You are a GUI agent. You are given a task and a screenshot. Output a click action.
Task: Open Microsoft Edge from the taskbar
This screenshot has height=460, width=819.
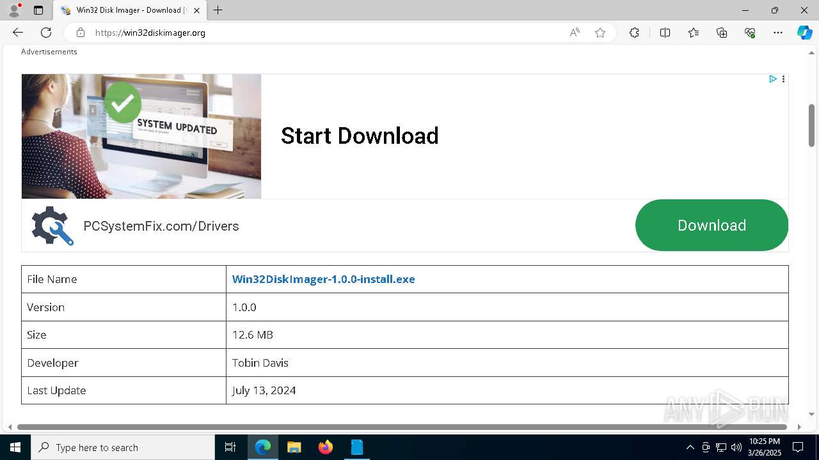(x=263, y=447)
